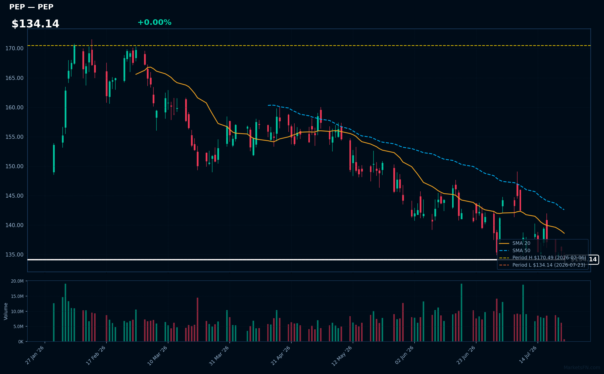Image resolution: width=604 pixels, height=374 pixels.
Task: Click the tallest volume bar in late June
Action: coord(461,313)
